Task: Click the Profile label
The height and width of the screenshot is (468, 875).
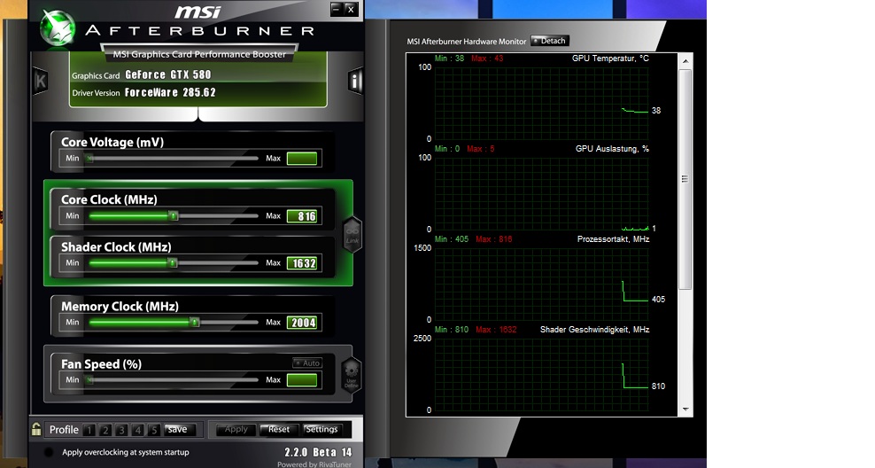Action: click(x=64, y=430)
